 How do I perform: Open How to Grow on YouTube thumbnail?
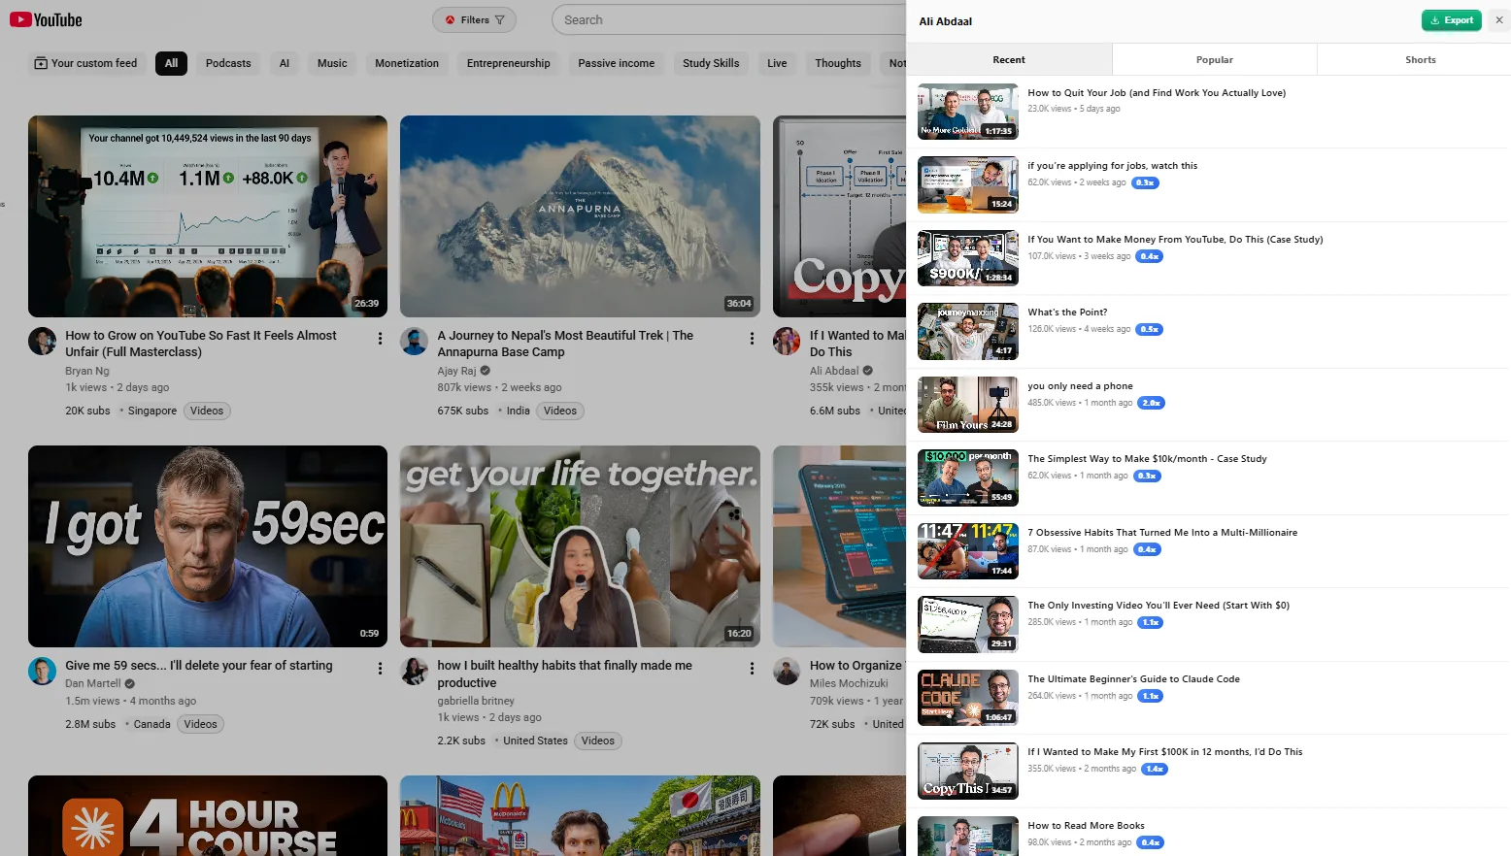(208, 216)
